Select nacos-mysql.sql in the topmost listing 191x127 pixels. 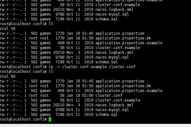click(112, 14)
